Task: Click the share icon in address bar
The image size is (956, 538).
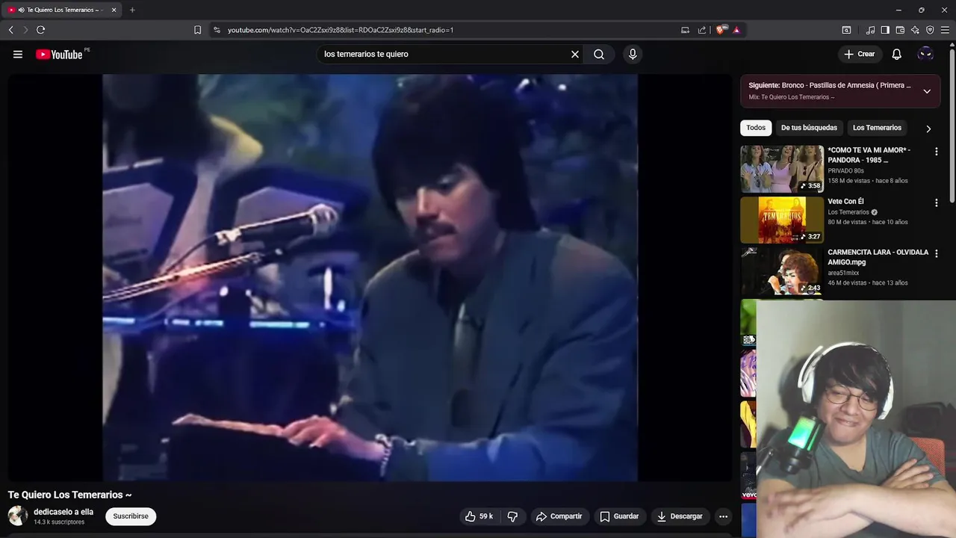Action: coord(702,30)
